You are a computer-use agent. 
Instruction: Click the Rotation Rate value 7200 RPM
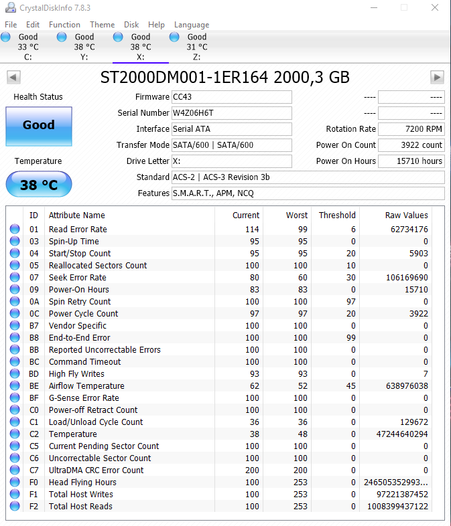[x=411, y=129]
